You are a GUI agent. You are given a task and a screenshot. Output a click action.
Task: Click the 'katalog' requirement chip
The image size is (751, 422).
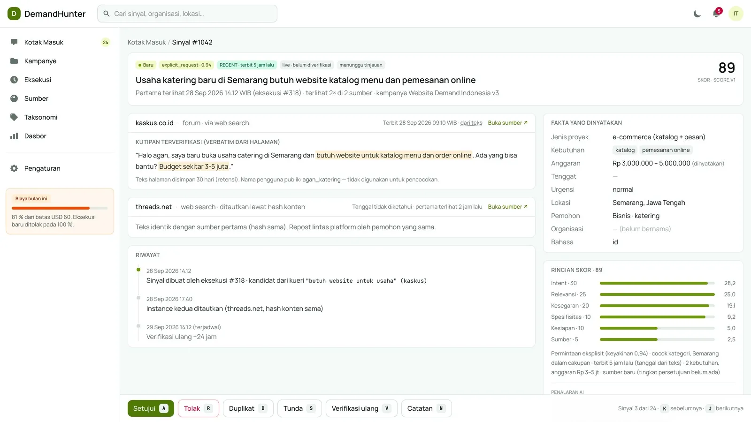(x=625, y=150)
